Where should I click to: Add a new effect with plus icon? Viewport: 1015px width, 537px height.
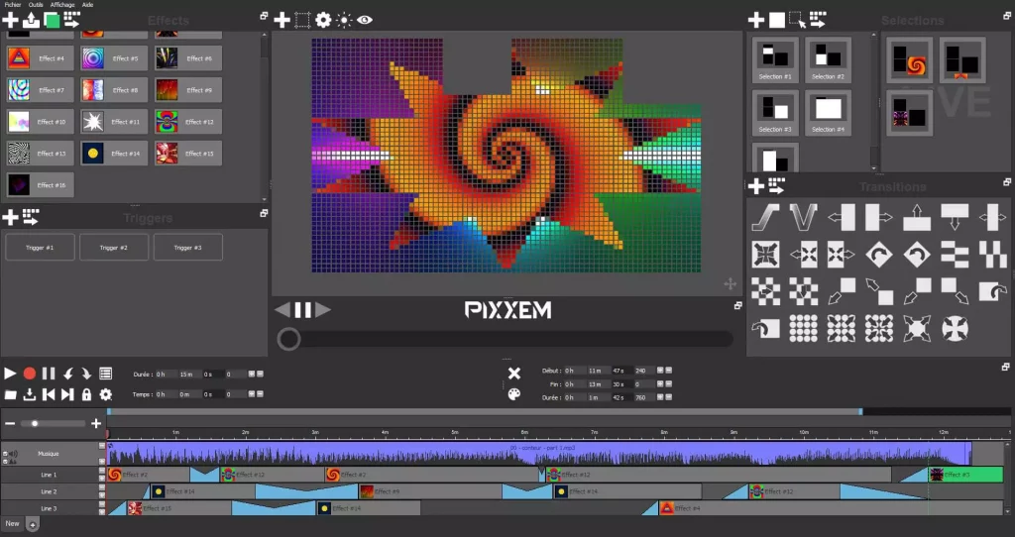tap(10, 20)
